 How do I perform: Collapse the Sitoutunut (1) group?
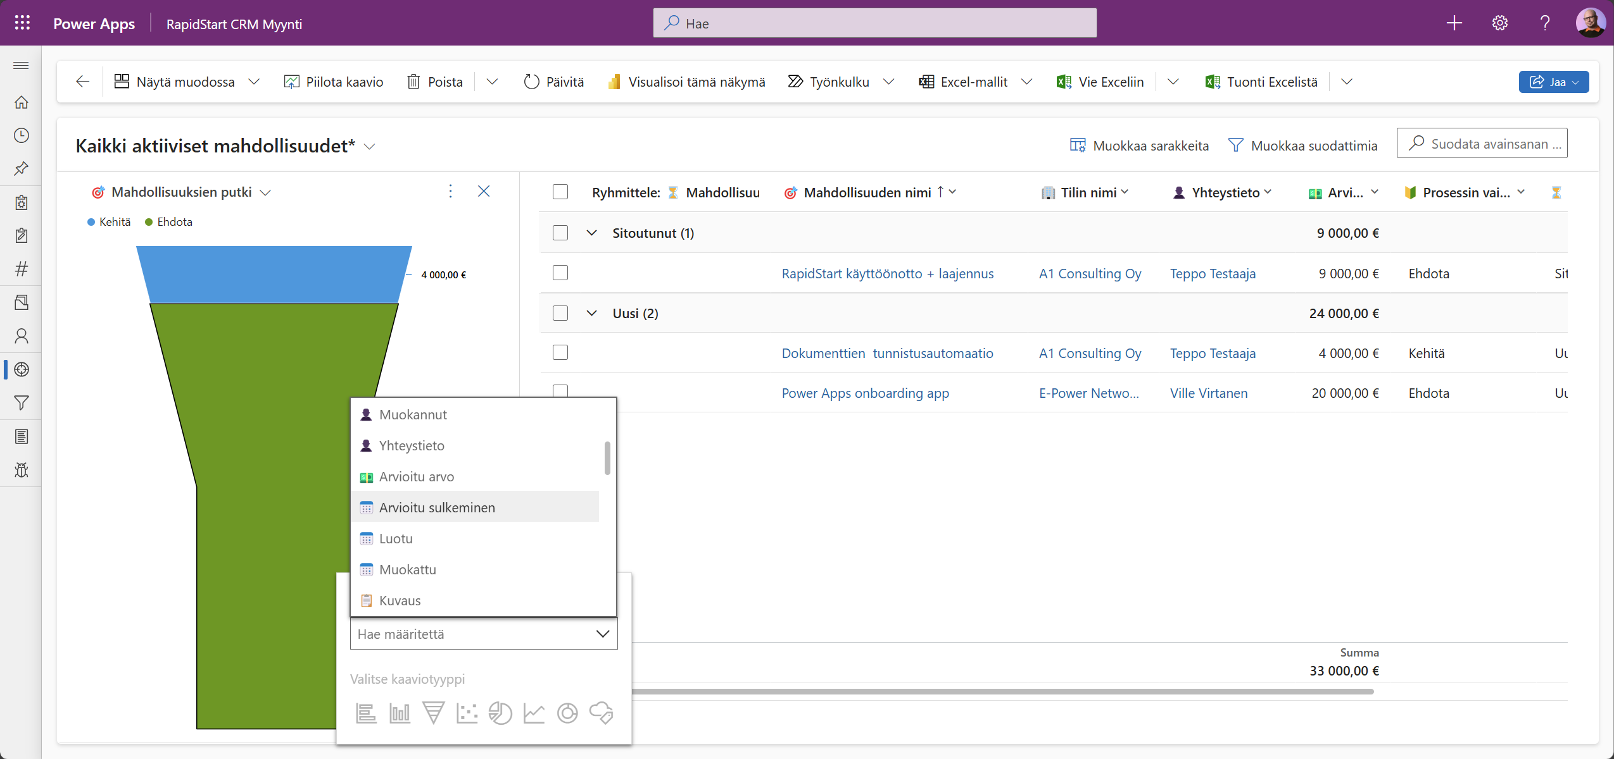pyautogui.click(x=591, y=233)
